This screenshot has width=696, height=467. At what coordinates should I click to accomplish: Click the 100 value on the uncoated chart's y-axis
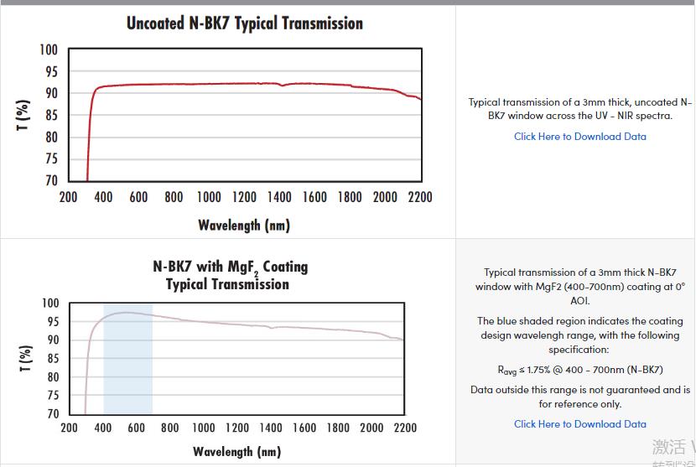(x=49, y=50)
